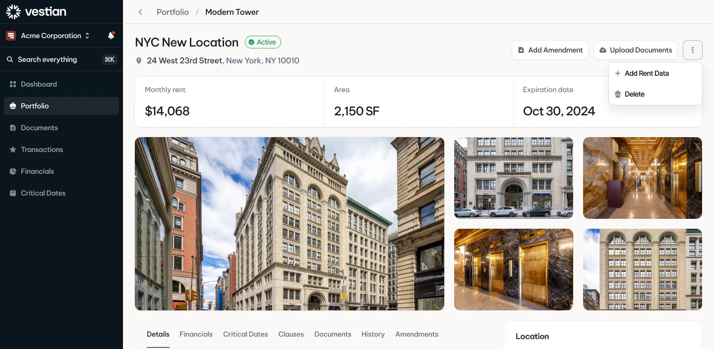The width and height of the screenshot is (714, 349).
Task: Click the trash icon beside Delete
Action: (618, 94)
